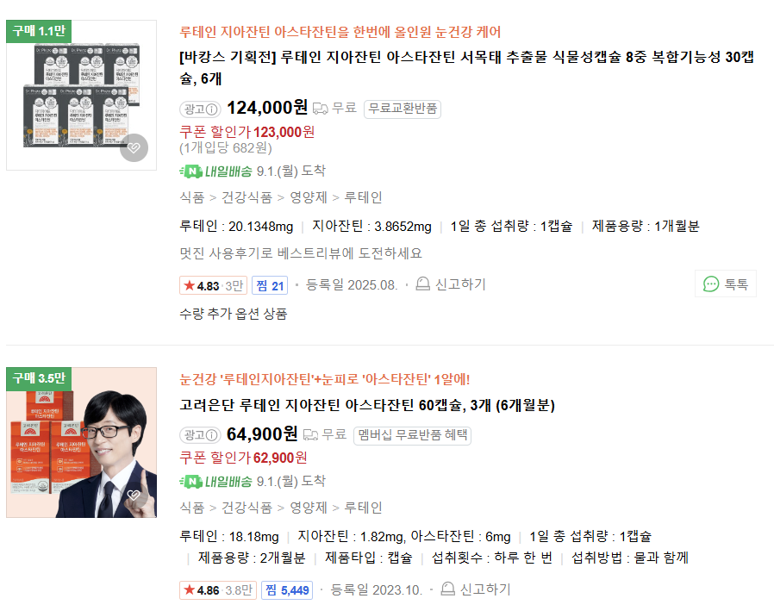774x611 pixels.
Task: Click the 멤버십 무료반품 혜택 badge
Action: pyautogui.click(x=412, y=435)
